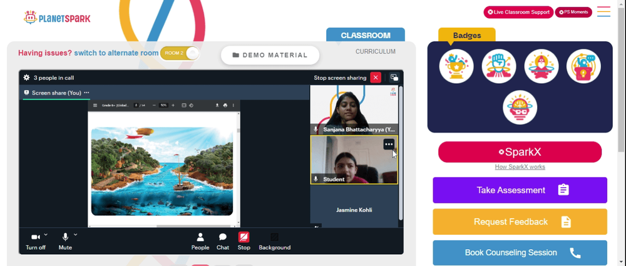Open the PlanetSpark logo home link

(57, 18)
